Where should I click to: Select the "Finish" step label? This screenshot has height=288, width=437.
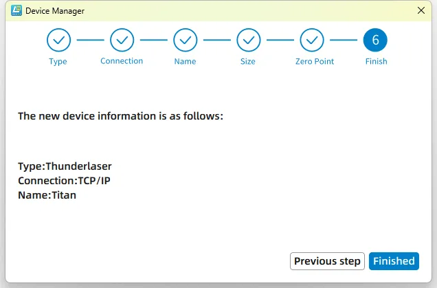click(x=376, y=62)
